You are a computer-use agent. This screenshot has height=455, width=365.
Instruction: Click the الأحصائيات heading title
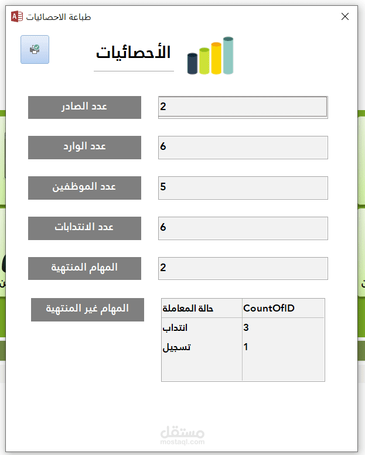point(134,53)
